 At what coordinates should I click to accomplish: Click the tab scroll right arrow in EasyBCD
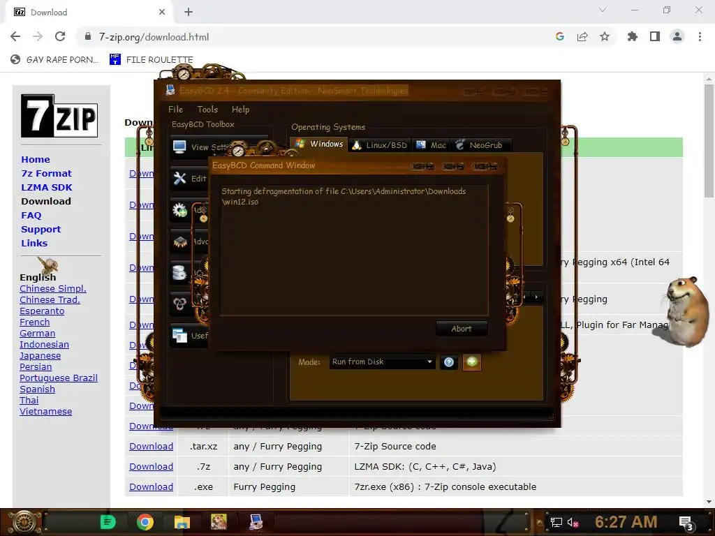click(537, 297)
